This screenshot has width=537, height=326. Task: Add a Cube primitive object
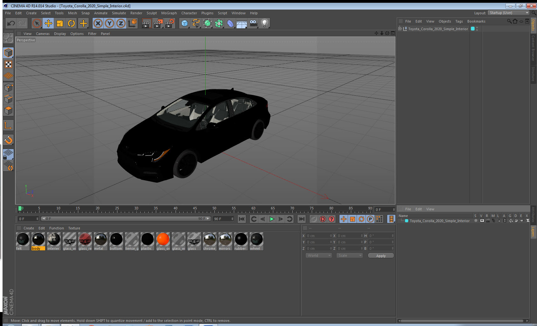pyautogui.click(x=185, y=23)
